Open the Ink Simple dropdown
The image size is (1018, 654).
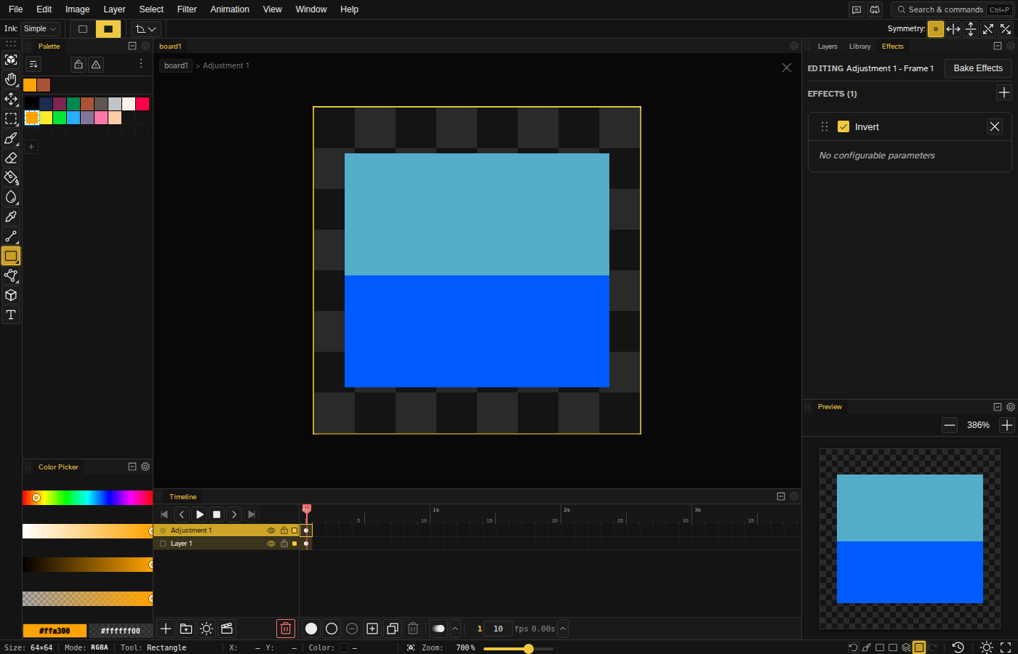tap(40, 29)
